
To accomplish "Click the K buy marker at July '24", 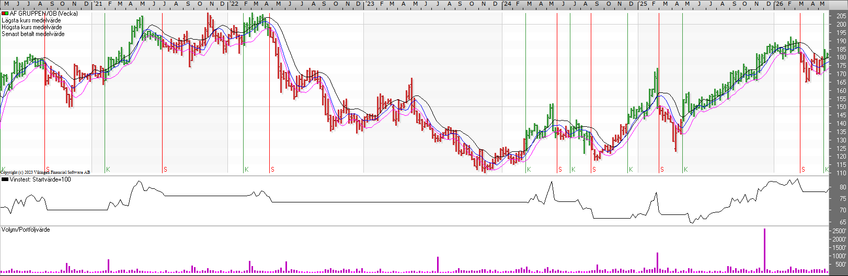I will (x=574, y=170).
